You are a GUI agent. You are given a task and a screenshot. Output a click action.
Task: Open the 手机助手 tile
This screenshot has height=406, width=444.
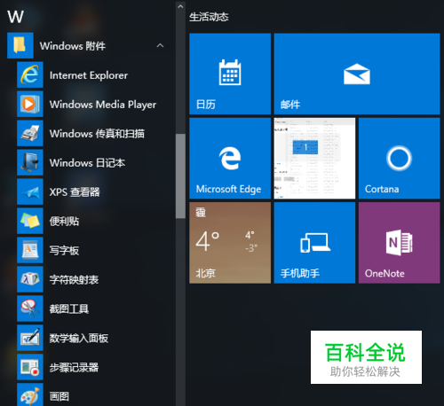tap(314, 243)
